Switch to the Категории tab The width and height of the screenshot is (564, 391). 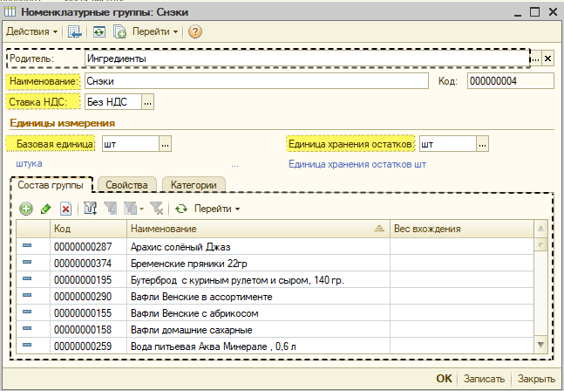click(194, 185)
